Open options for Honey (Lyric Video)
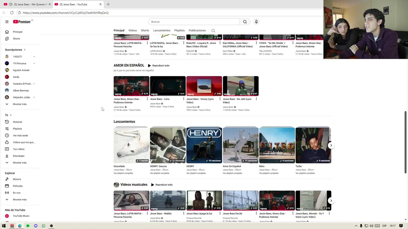Screen dimensions: 408x229 click(220, 99)
